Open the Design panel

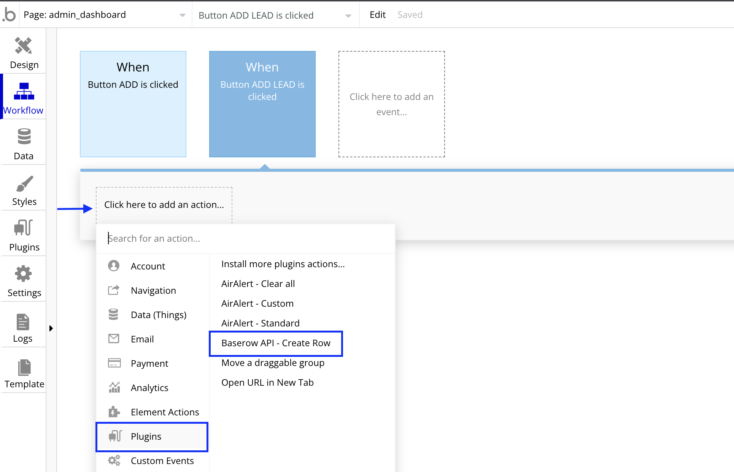23,51
